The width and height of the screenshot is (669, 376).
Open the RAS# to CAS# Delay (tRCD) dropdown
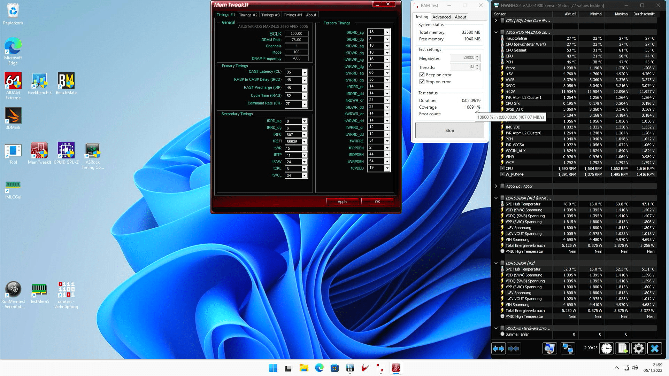coord(305,80)
